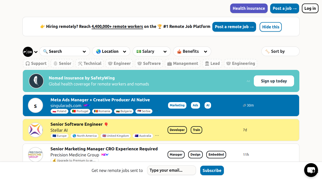Screen dimensions: 322x181
Task: Click the Australia location badge
Action: (x=143, y=136)
